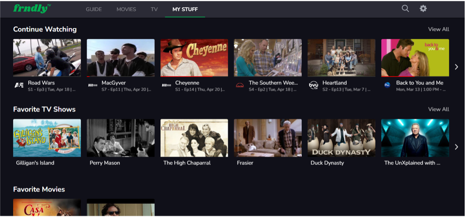Click View All for Continue Watching
Viewport: 467px width, 217px height.
pyautogui.click(x=438, y=29)
